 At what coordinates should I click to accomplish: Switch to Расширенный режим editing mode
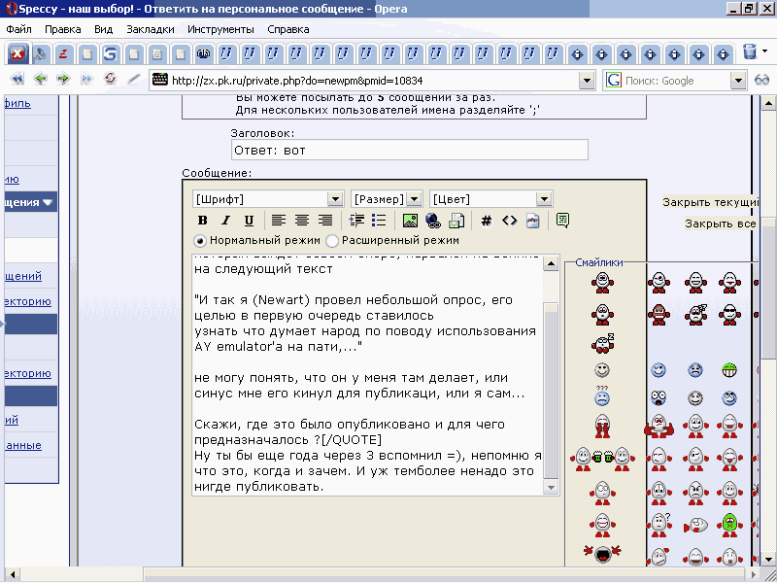332,240
